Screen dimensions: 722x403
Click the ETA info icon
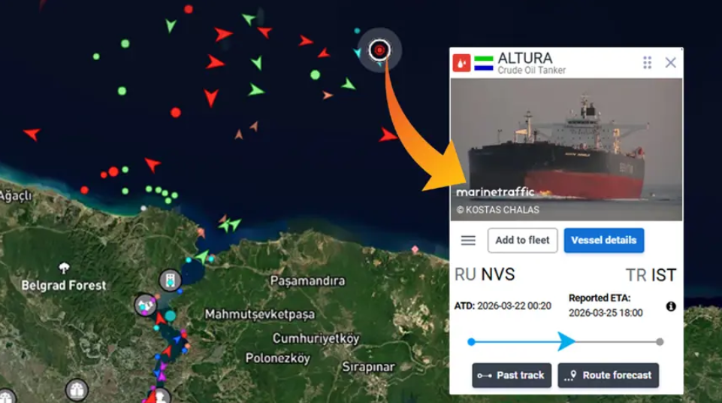point(671,306)
